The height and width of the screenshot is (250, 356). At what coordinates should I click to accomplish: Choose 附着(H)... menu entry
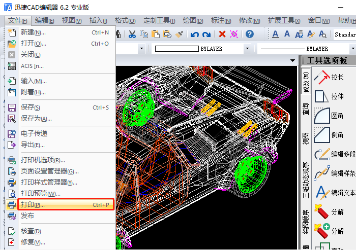61,92
